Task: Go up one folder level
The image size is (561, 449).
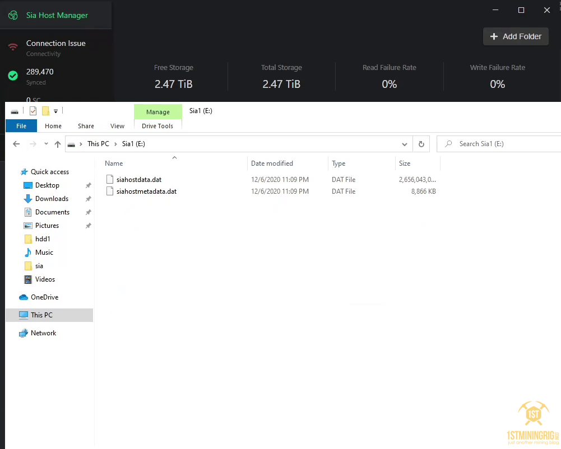Action: coord(57,144)
